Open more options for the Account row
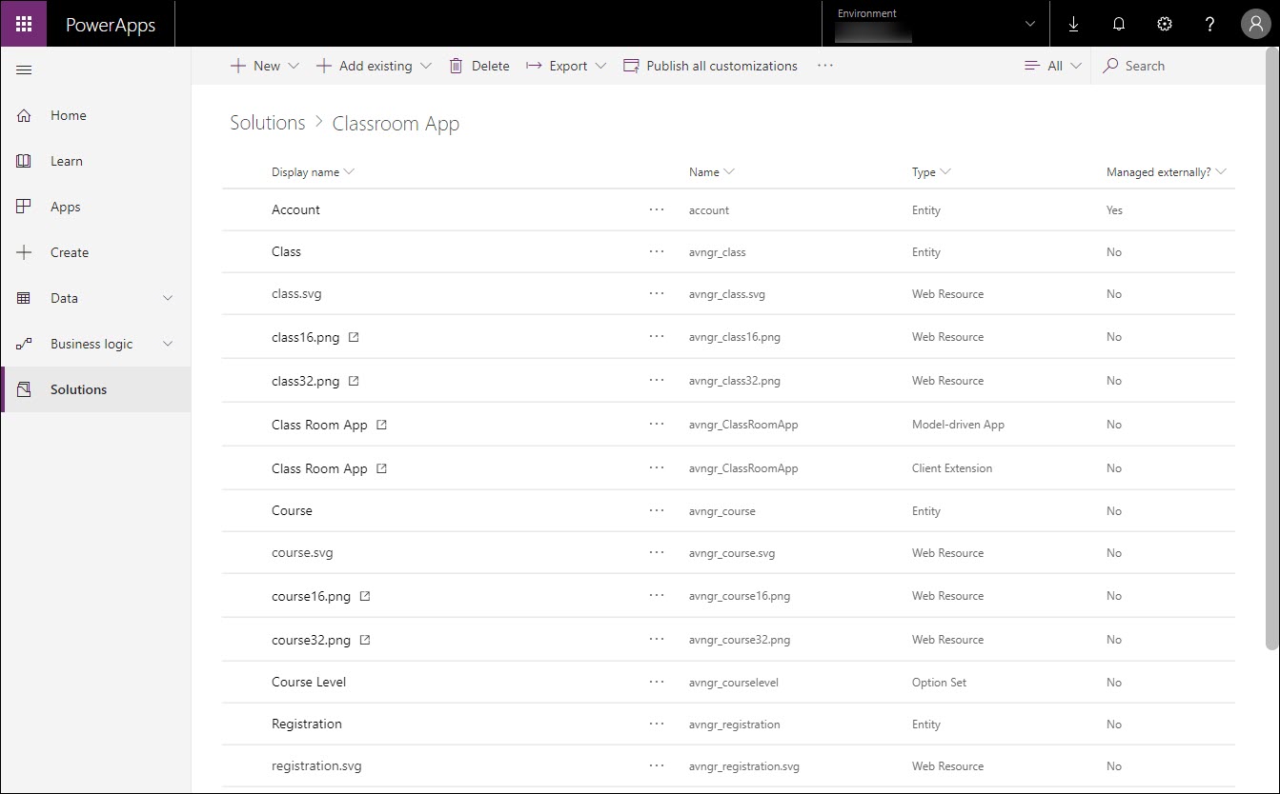 (656, 209)
